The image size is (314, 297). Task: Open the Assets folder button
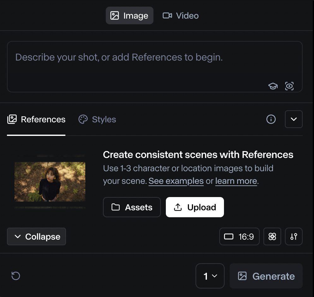click(x=132, y=207)
